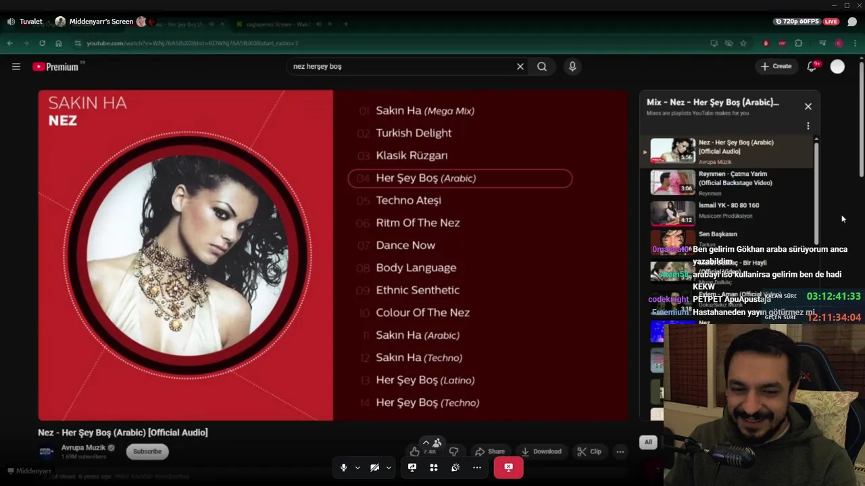Toggle camera on in call bar
The height and width of the screenshot is (486, 865).
click(374, 467)
